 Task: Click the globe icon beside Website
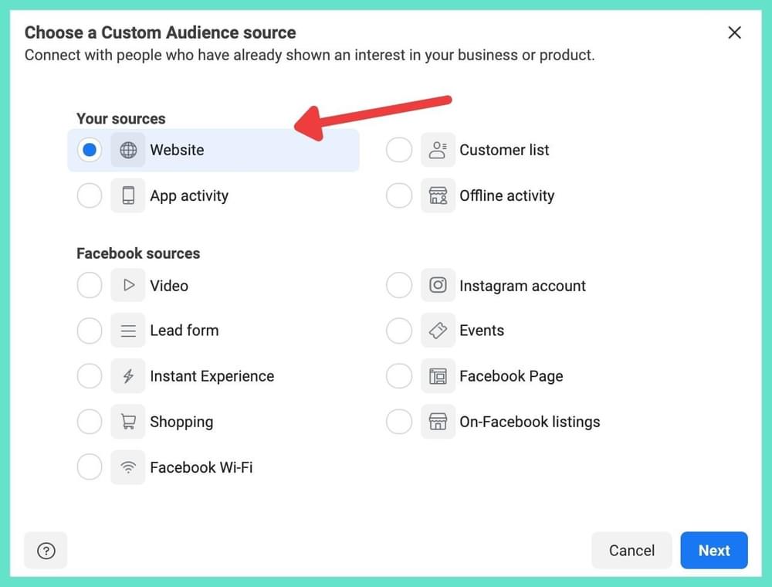pos(128,150)
